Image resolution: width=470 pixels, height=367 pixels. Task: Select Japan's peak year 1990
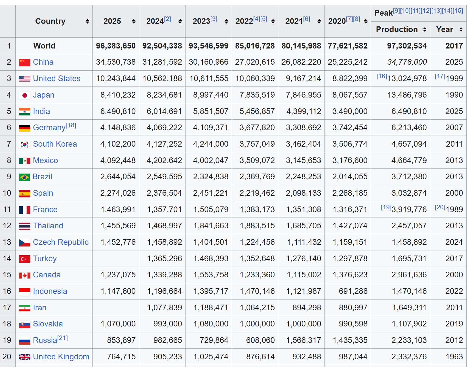(454, 95)
